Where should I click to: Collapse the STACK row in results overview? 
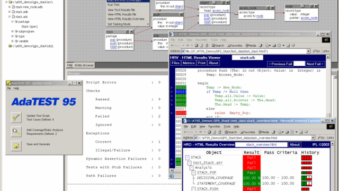point(187,158)
